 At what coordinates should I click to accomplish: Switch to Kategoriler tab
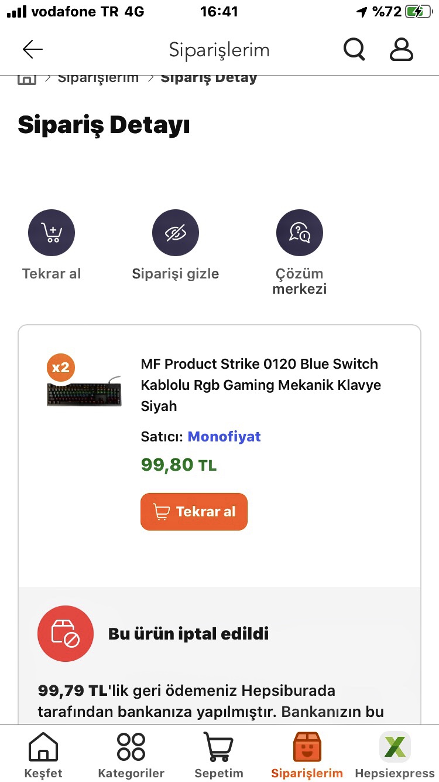131,755
